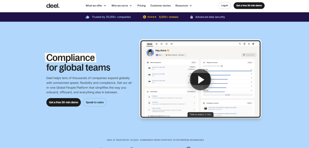Click the people icon in dashboard preview nav
The width and height of the screenshot is (309, 148).
(157, 44)
